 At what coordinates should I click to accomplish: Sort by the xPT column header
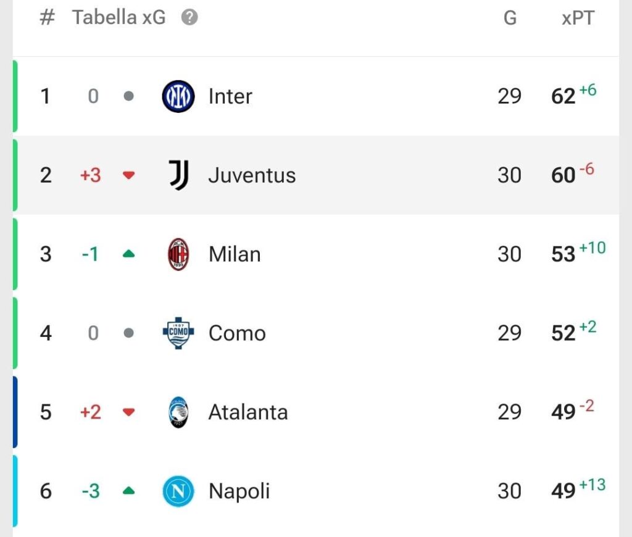(578, 17)
